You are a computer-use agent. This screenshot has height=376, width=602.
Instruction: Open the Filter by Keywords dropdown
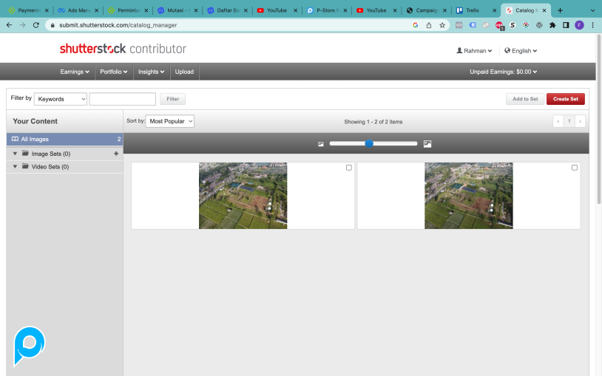point(61,99)
